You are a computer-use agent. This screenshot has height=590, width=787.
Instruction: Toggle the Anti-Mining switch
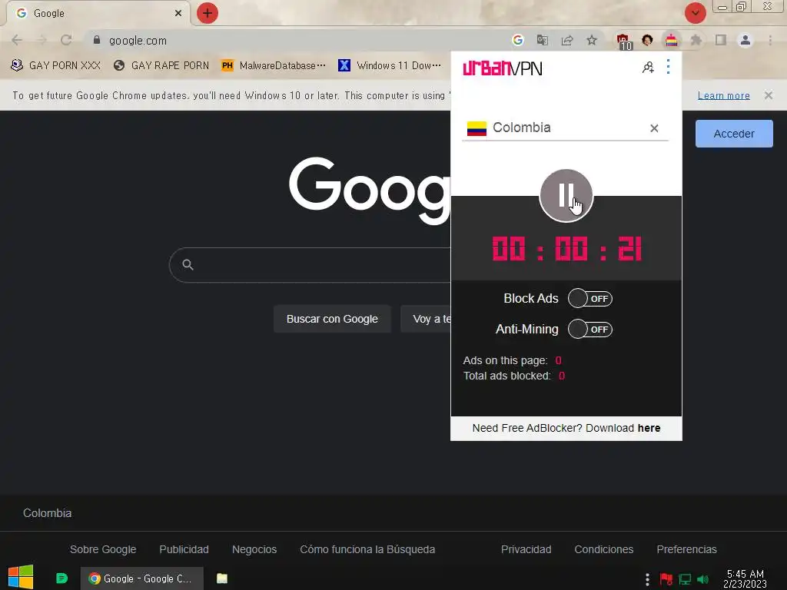(x=589, y=330)
